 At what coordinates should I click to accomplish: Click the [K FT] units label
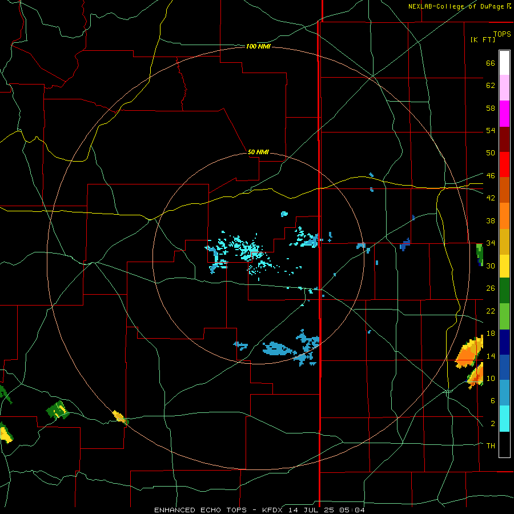coord(483,39)
